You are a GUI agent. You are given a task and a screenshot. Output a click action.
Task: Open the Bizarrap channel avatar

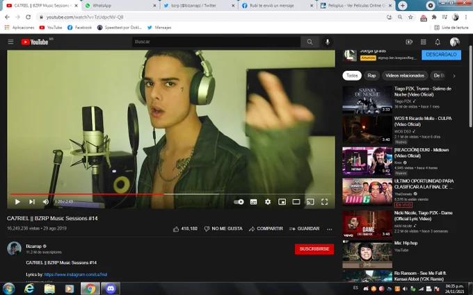tap(14, 248)
